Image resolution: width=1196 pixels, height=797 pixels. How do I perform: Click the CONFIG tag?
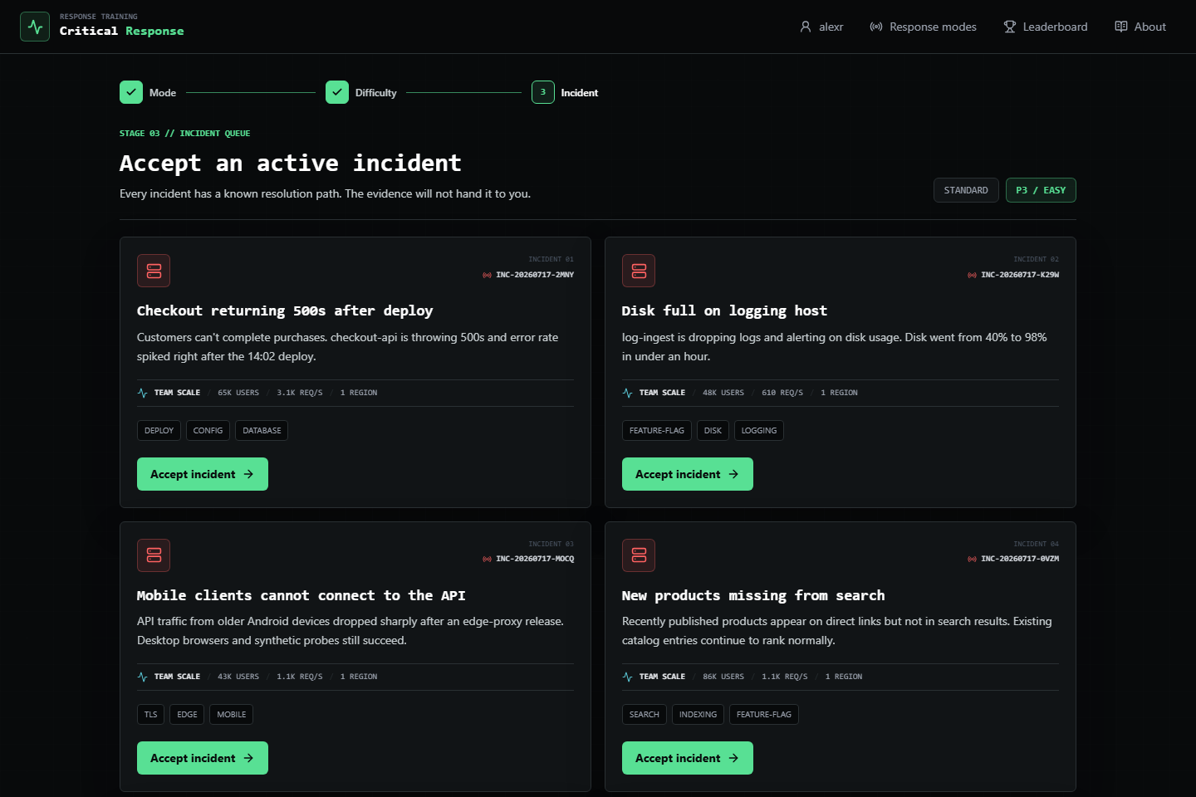click(208, 431)
